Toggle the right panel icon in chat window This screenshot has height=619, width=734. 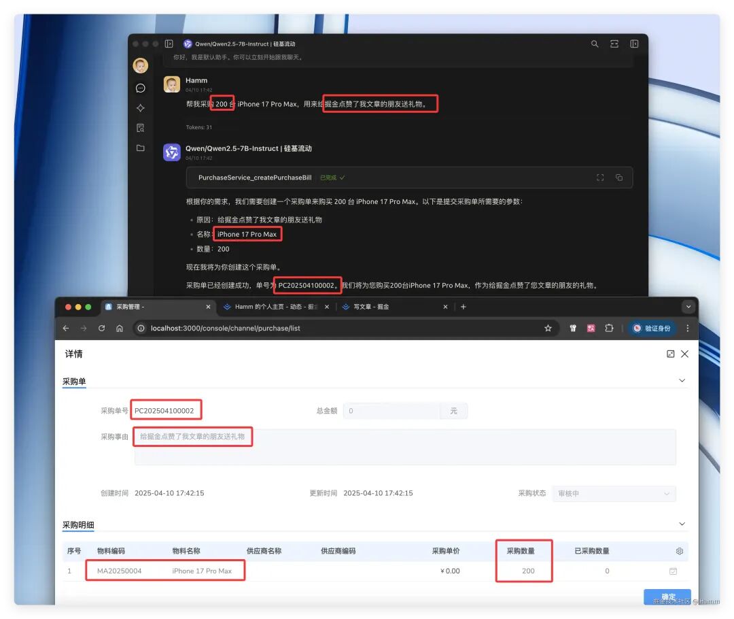(x=634, y=44)
